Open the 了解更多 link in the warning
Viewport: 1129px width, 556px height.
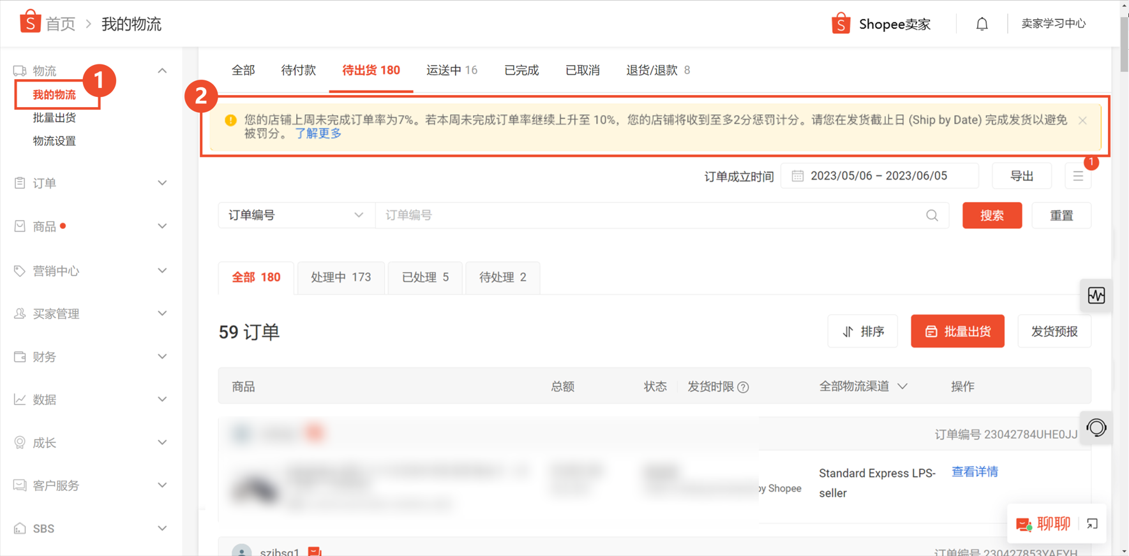[318, 134]
